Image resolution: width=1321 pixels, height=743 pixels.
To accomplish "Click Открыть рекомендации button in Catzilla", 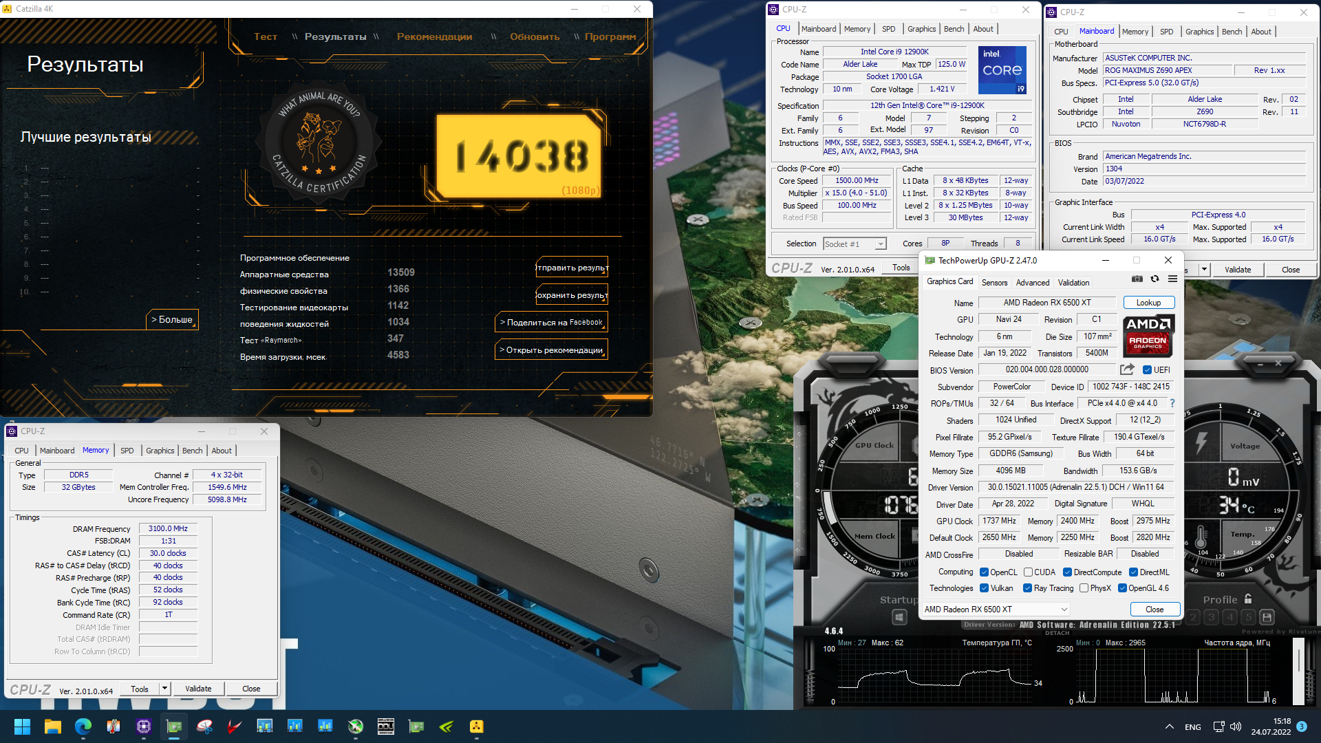I will click(x=551, y=350).
